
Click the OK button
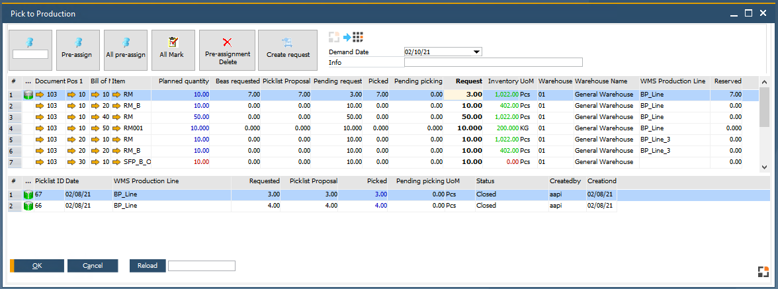pos(37,266)
